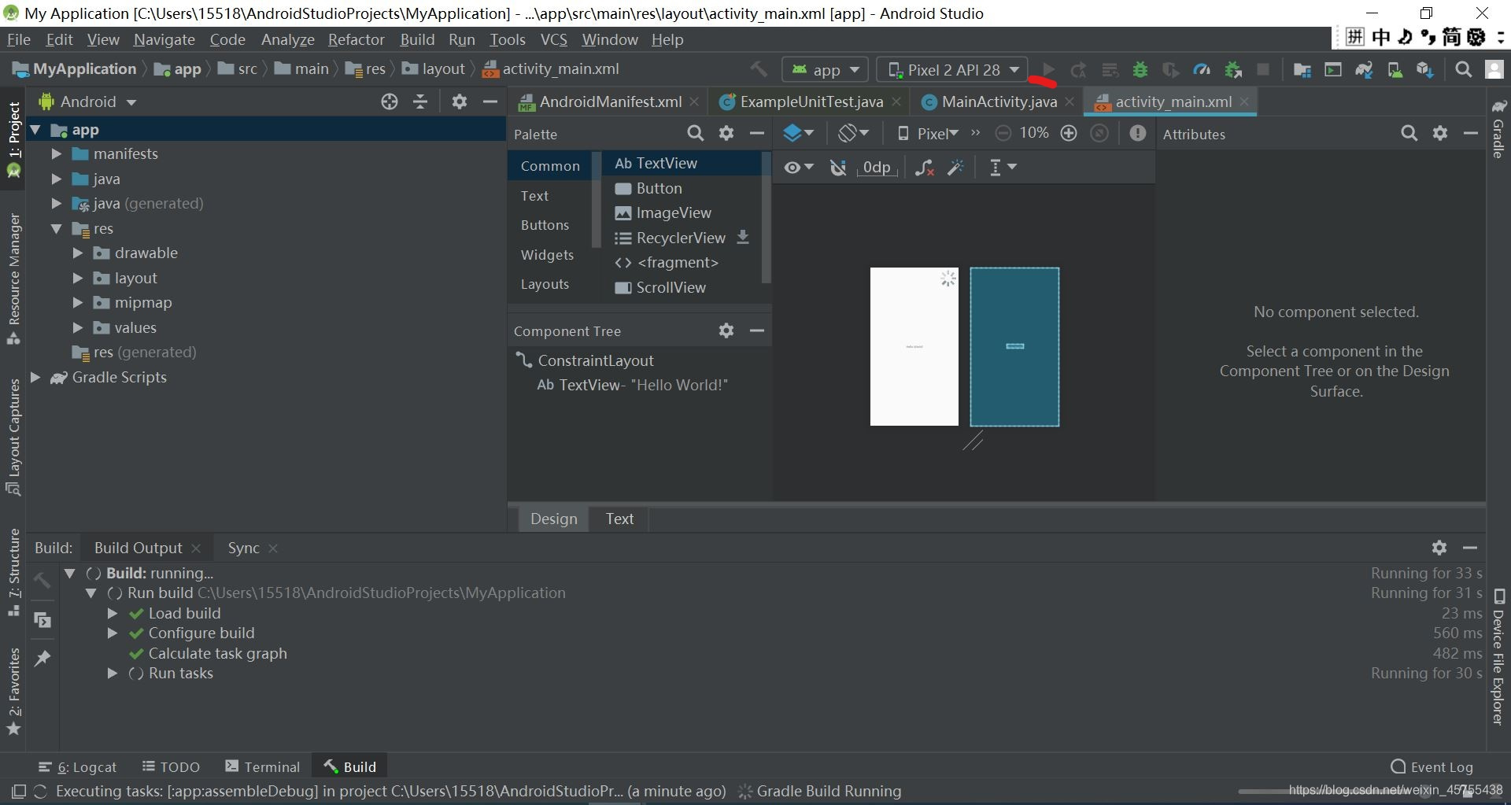Click the Apply Changes and Restart Activity icon
The image size is (1511, 805).
pyautogui.click(x=1079, y=70)
